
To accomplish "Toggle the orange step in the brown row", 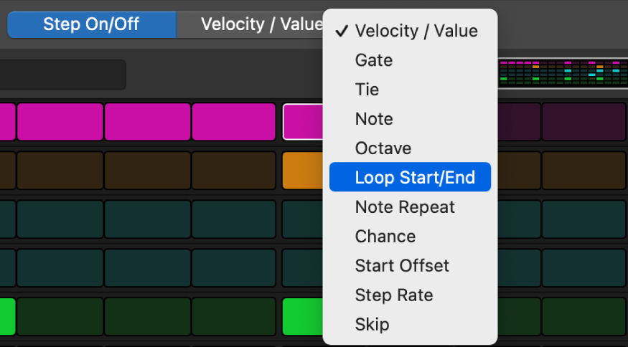I will click(303, 170).
